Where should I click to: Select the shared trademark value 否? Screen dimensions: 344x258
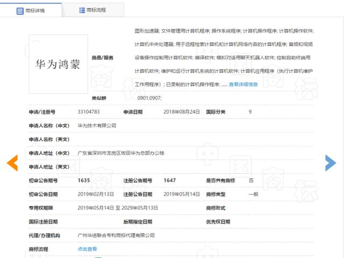pyautogui.click(x=251, y=180)
